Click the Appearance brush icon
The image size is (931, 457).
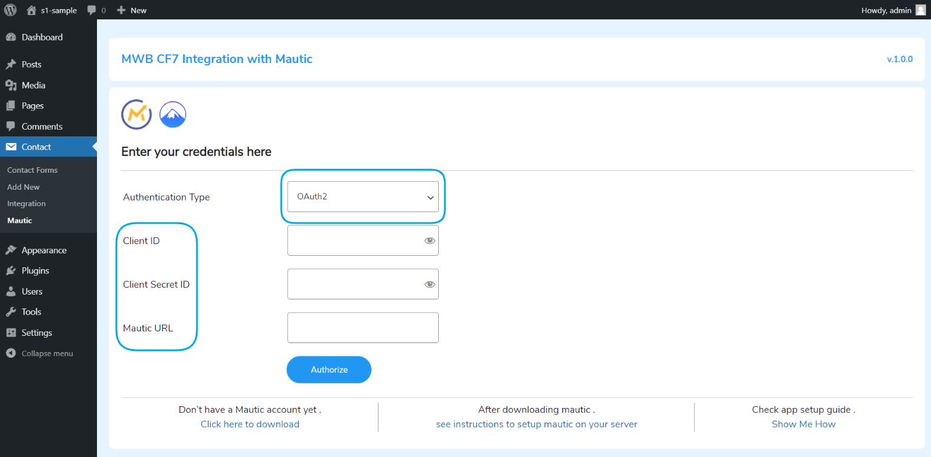pos(11,250)
